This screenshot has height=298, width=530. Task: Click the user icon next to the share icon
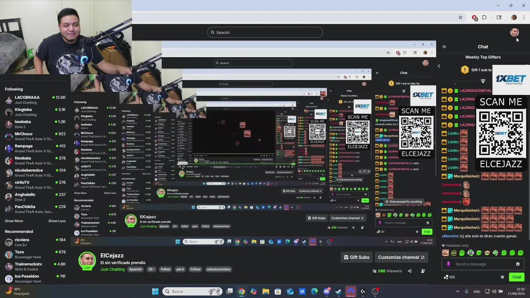pos(423,271)
